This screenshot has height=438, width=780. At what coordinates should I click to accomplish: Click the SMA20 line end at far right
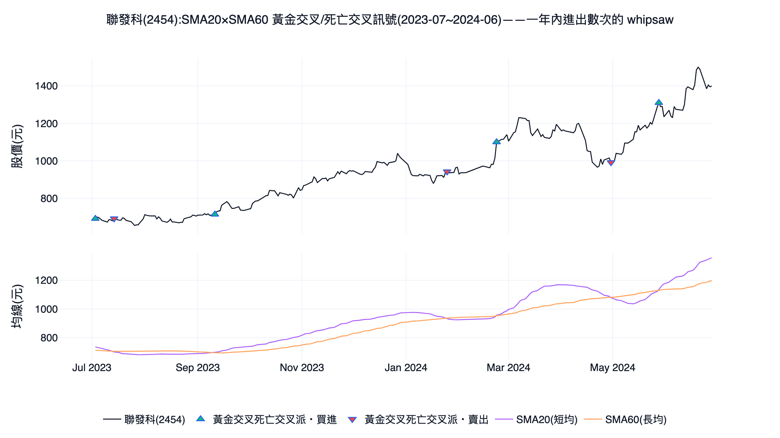pos(711,258)
